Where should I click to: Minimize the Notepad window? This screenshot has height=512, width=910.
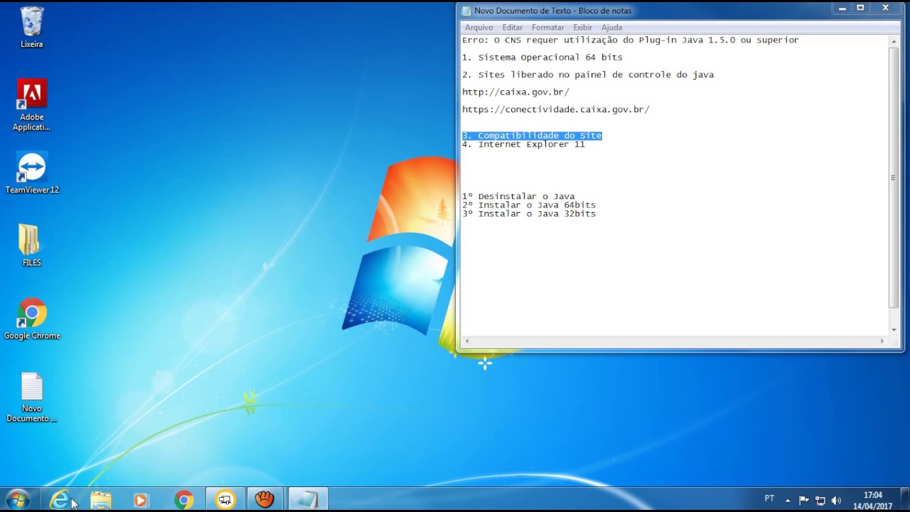(842, 9)
